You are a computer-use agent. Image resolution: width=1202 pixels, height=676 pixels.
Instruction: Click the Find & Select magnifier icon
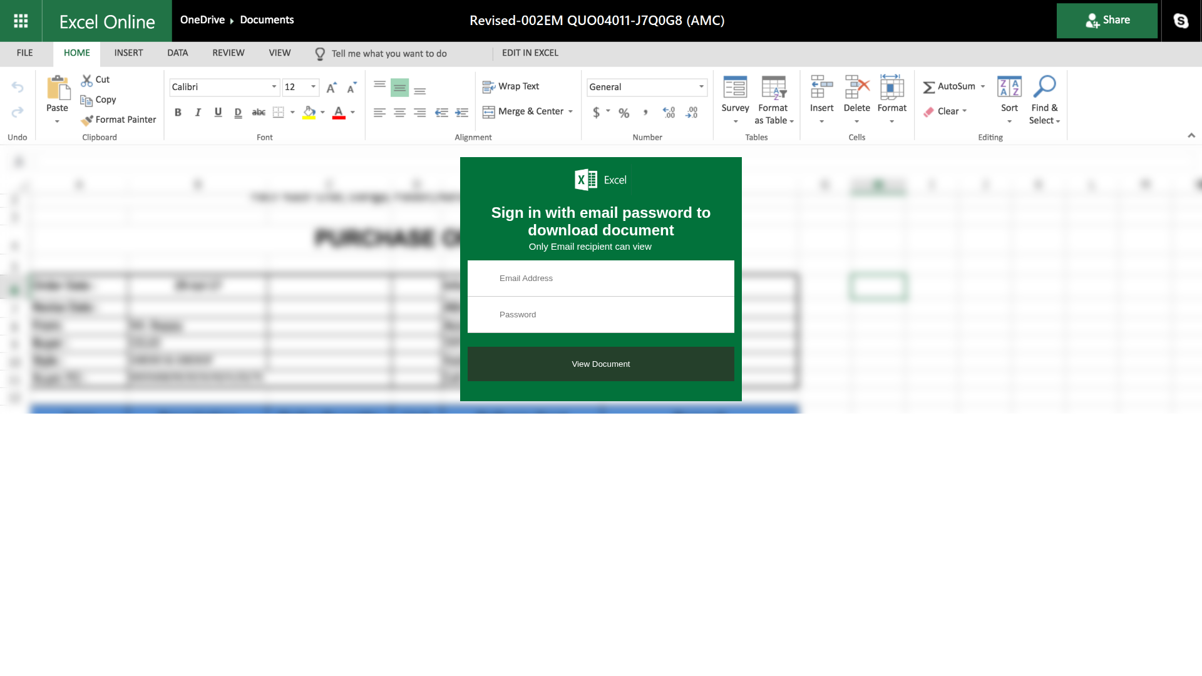pos(1044,86)
